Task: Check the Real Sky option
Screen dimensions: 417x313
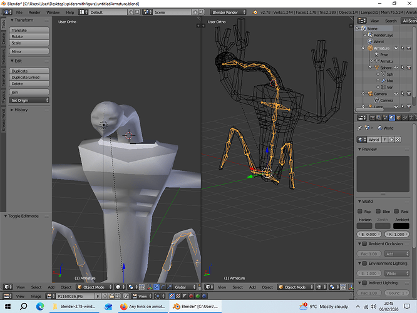Action: click(396, 211)
